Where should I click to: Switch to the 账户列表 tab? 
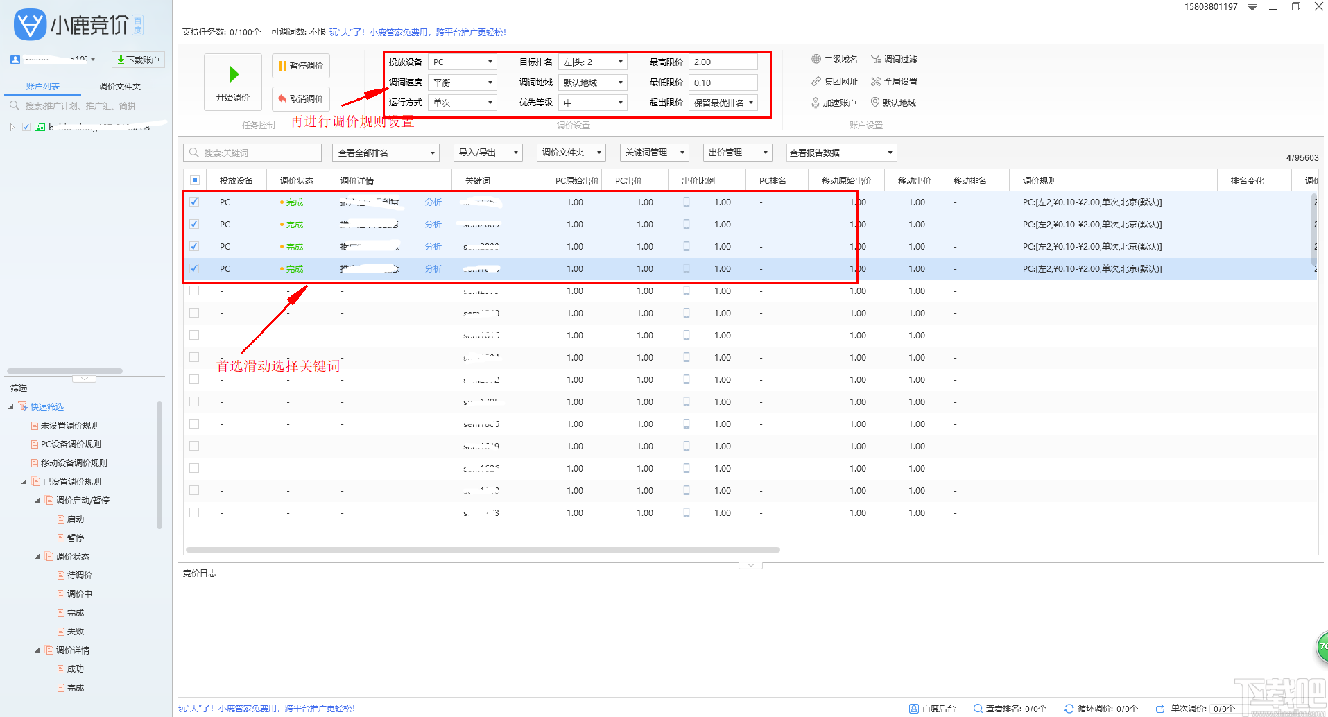(43, 86)
